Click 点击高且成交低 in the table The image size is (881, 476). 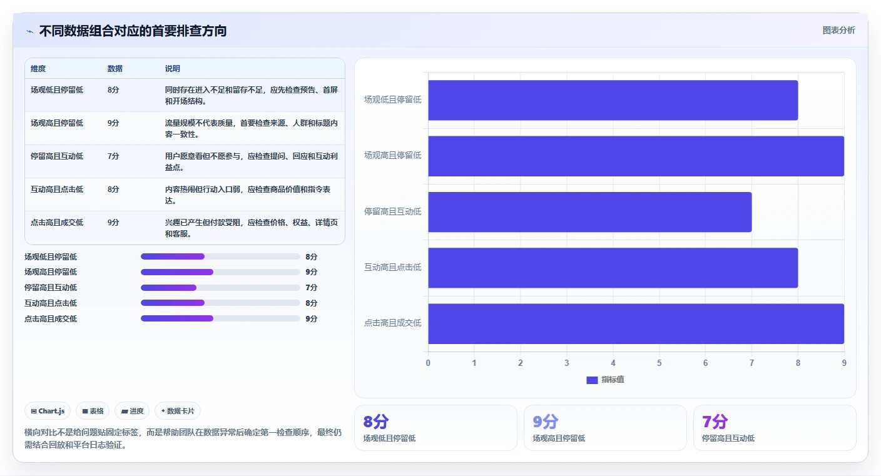coord(57,223)
